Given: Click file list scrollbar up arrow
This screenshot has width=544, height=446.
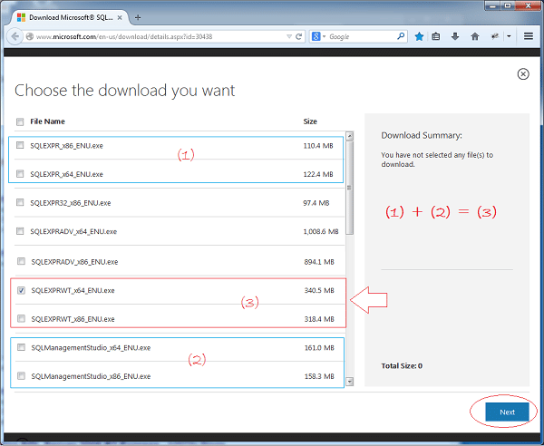Looking at the screenshot, I should [x=350, y=136].
